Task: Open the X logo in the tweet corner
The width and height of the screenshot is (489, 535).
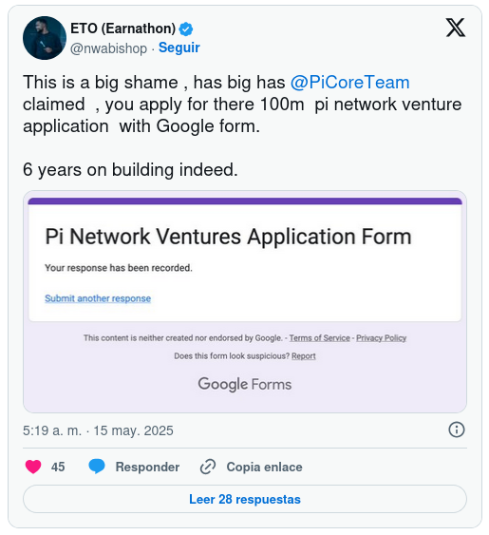Action: [x=455, y=28]
